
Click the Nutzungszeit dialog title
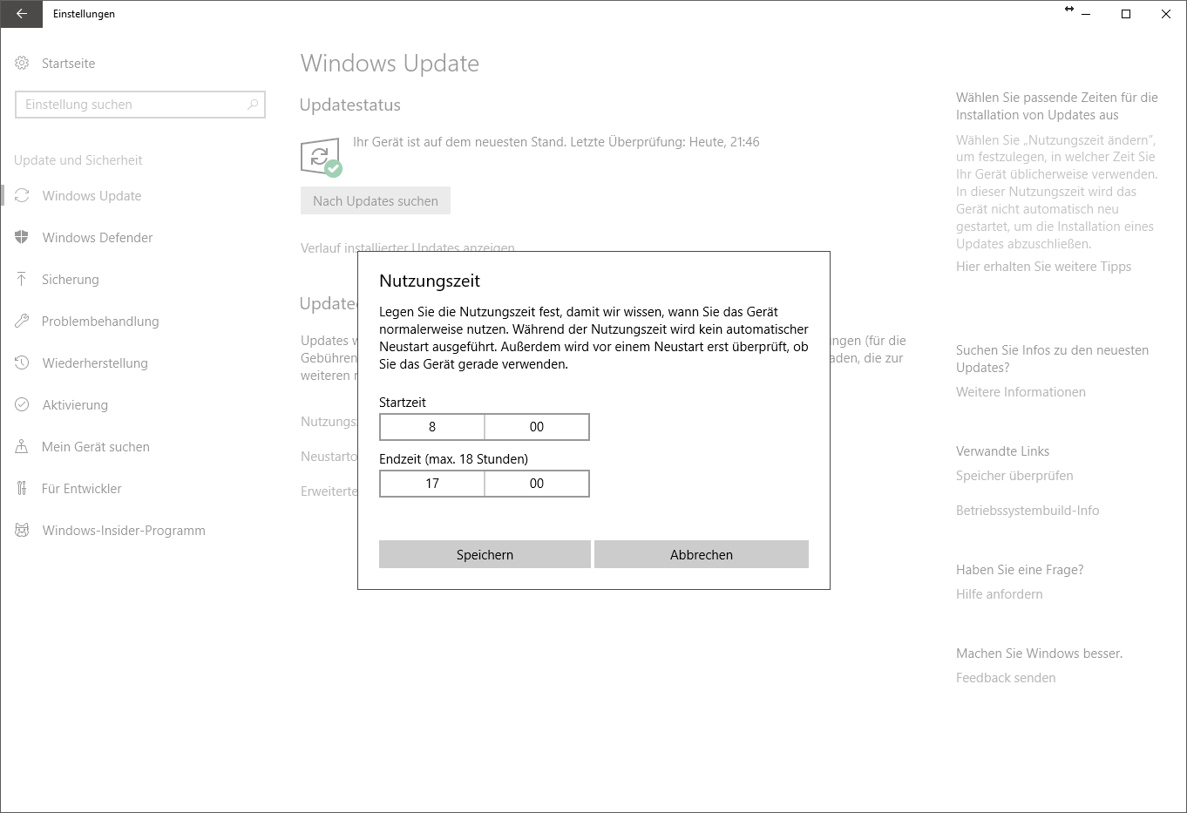(x=430, y=281)
